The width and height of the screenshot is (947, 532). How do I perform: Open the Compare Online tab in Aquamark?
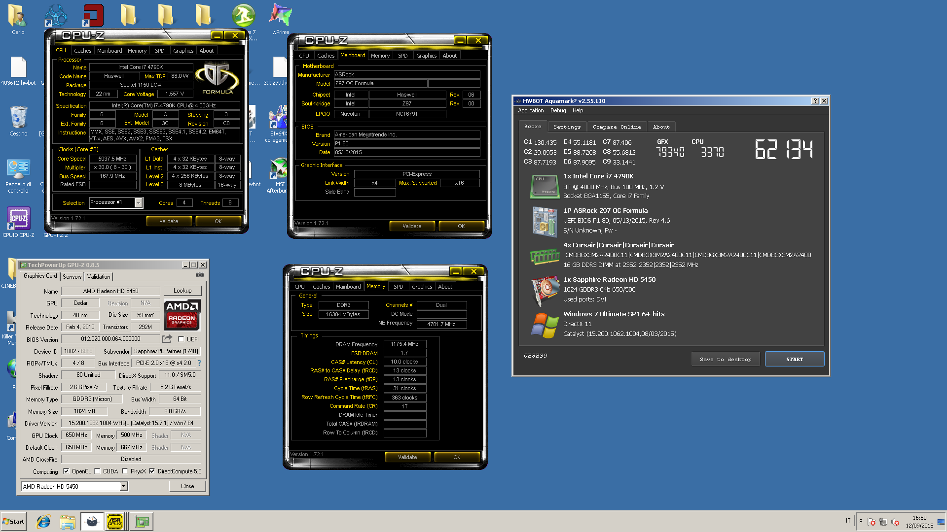click(x=617, y=127)
